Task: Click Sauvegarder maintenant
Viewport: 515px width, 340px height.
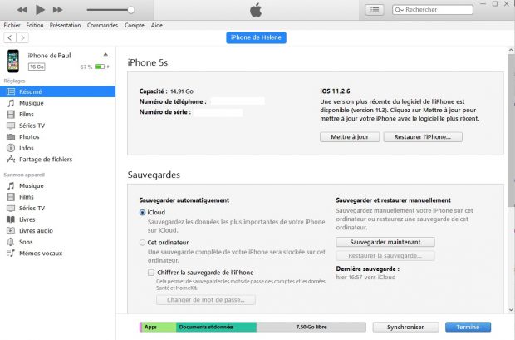Action: (x=385, y=242)
